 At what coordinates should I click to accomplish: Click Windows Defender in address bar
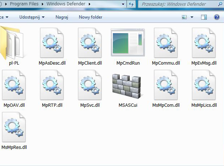click(66, 4)
